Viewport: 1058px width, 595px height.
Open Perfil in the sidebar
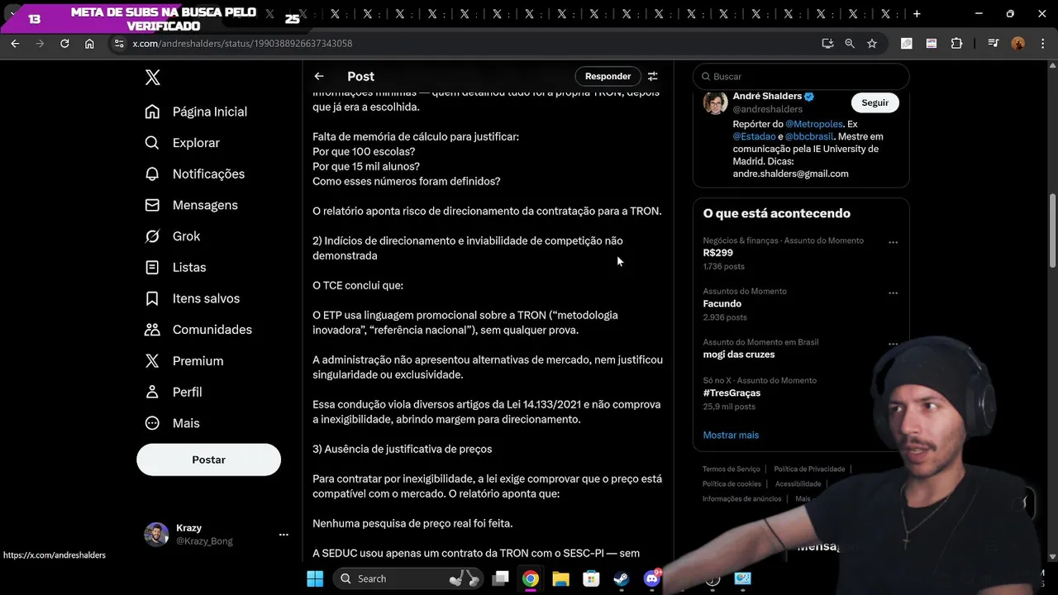click(x=174, y=392)
